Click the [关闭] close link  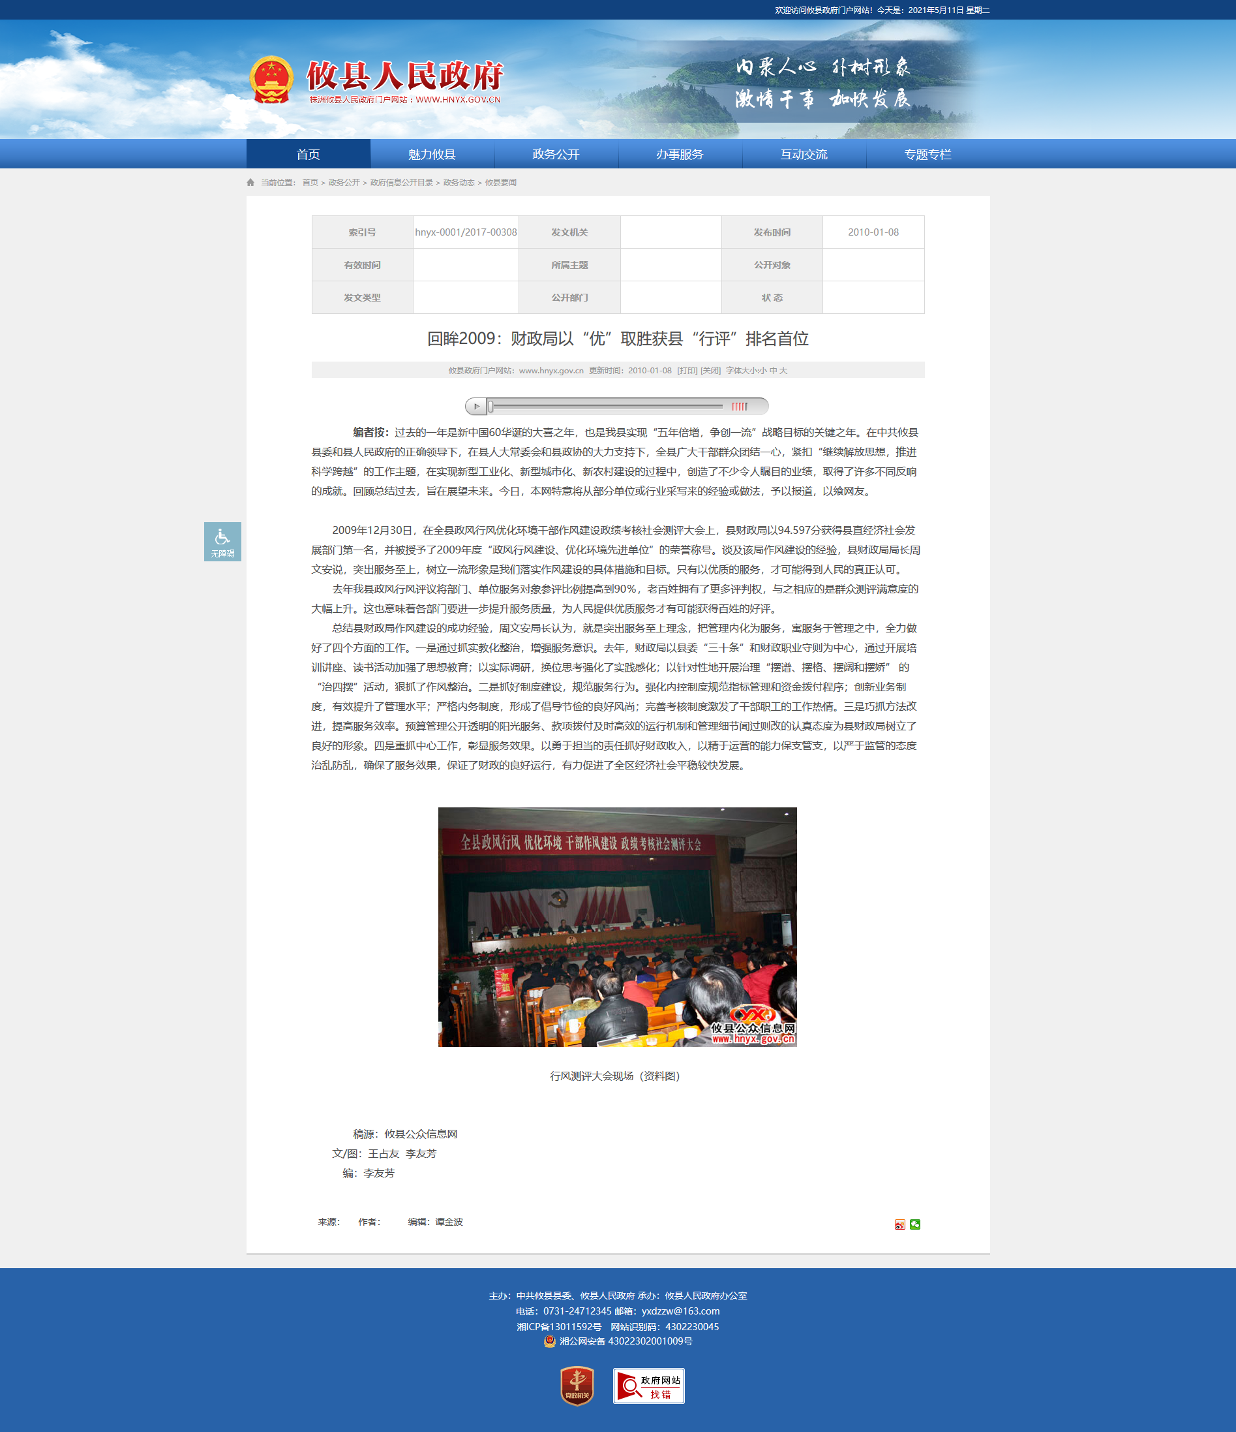[710, 371]
